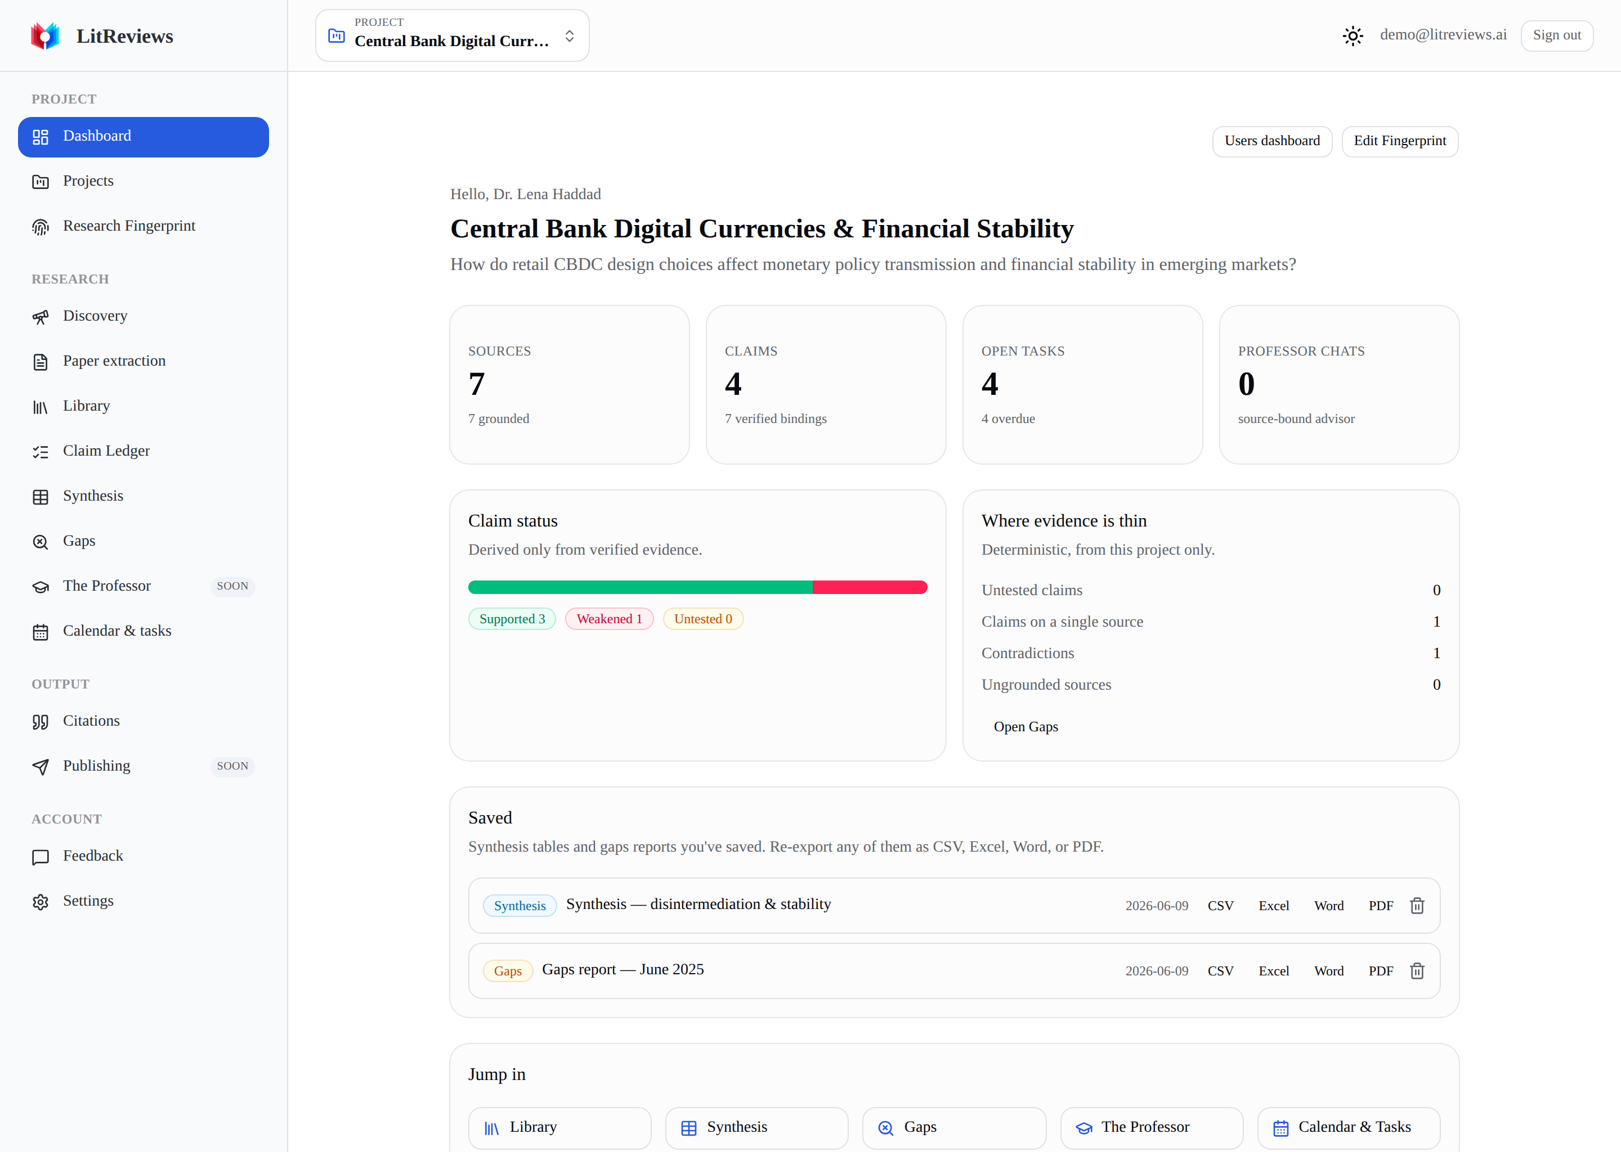Navigate to Discovery

[144, 317]
